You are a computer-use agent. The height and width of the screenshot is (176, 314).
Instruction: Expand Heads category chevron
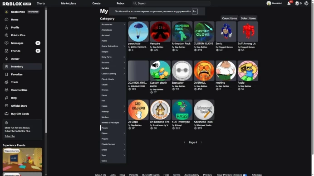coord(124,106)
